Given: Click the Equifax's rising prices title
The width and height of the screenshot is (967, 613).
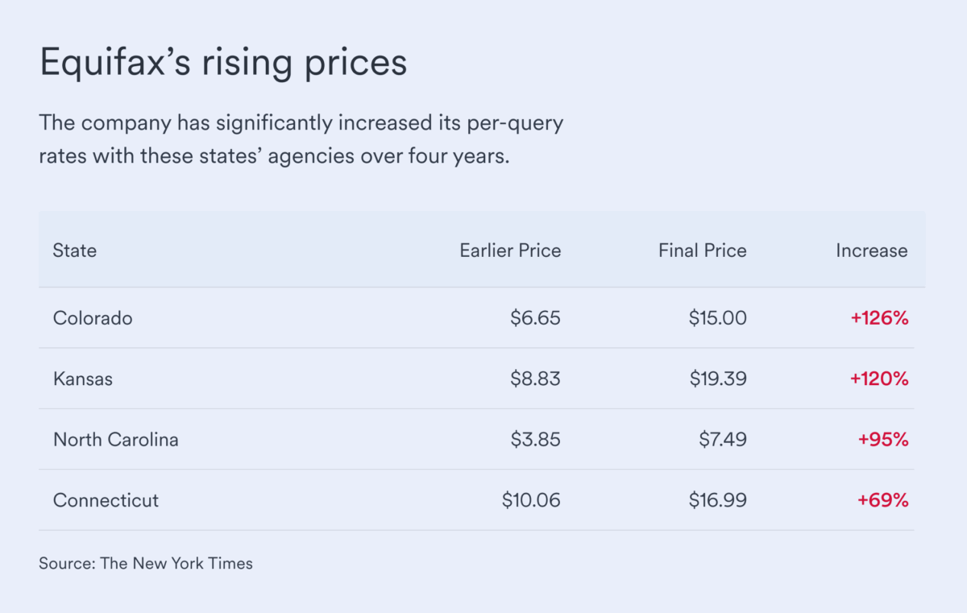Looking at the screenshot, I should (223, 64).
